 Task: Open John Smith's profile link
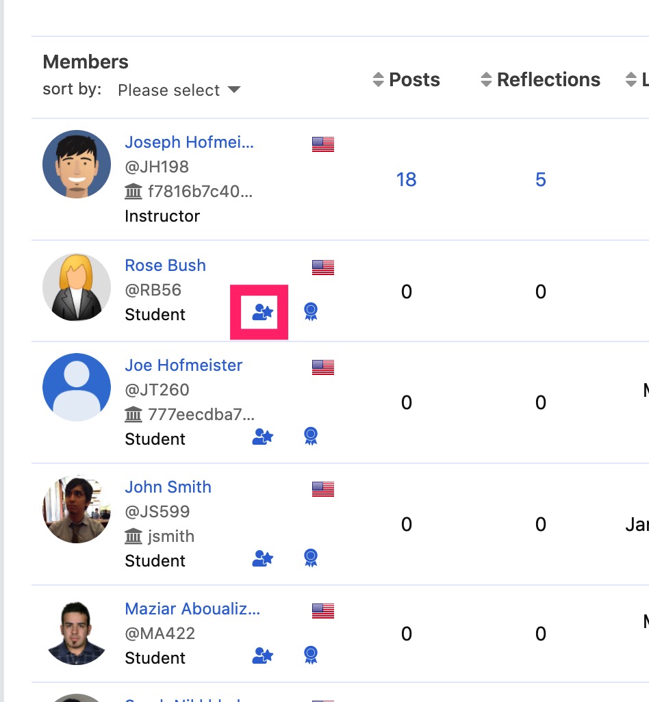(x=168, y=487)
